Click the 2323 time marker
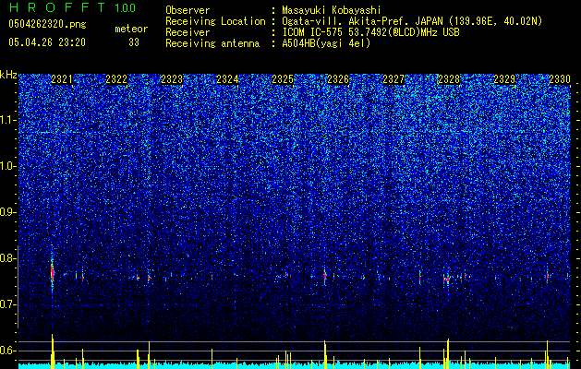581x369 pixels. [x=172, y=79]
